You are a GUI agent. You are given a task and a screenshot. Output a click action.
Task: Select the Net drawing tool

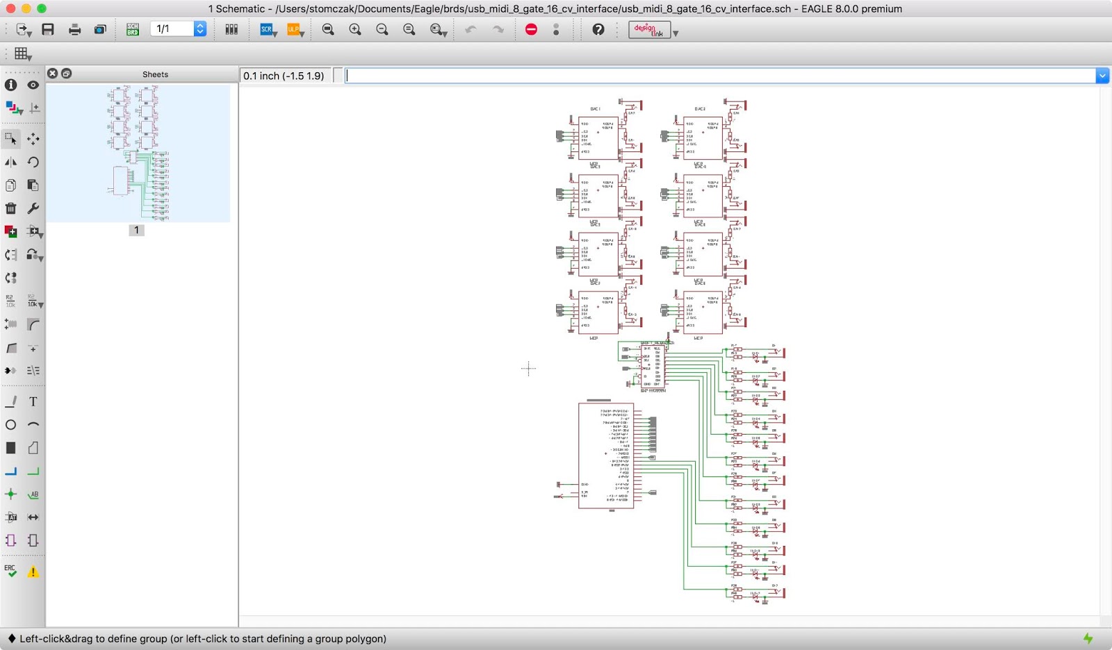[11, 470]
